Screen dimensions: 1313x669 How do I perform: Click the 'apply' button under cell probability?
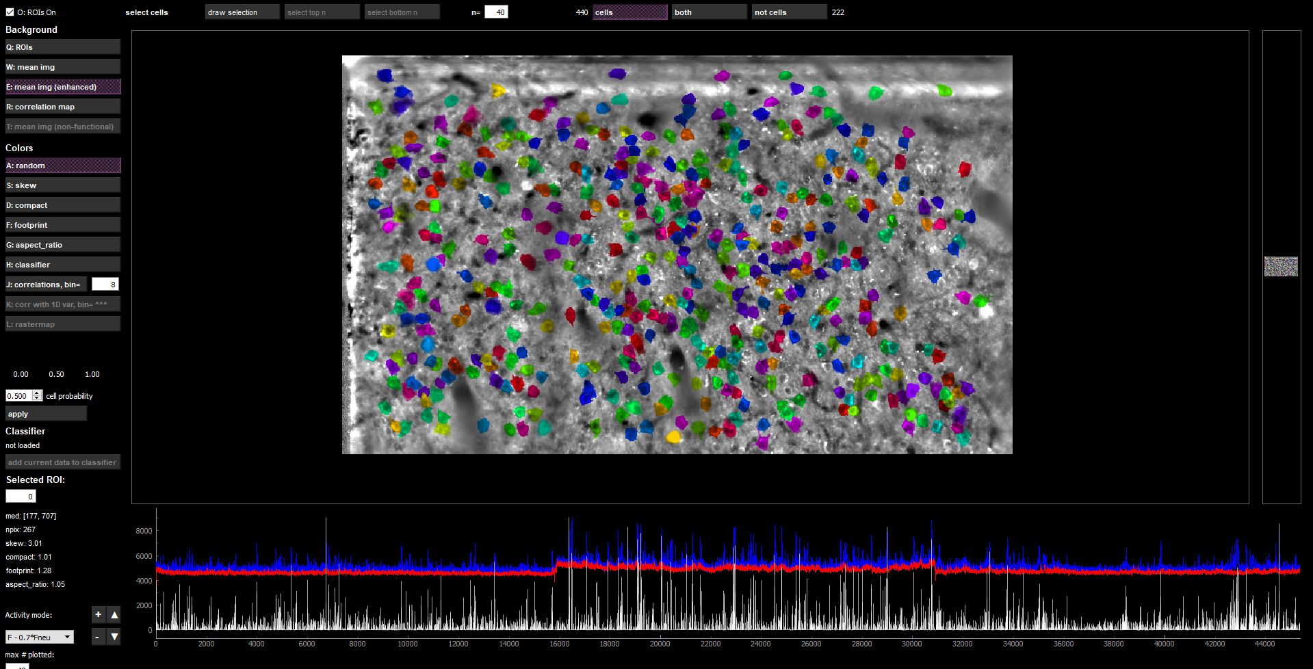45,413
